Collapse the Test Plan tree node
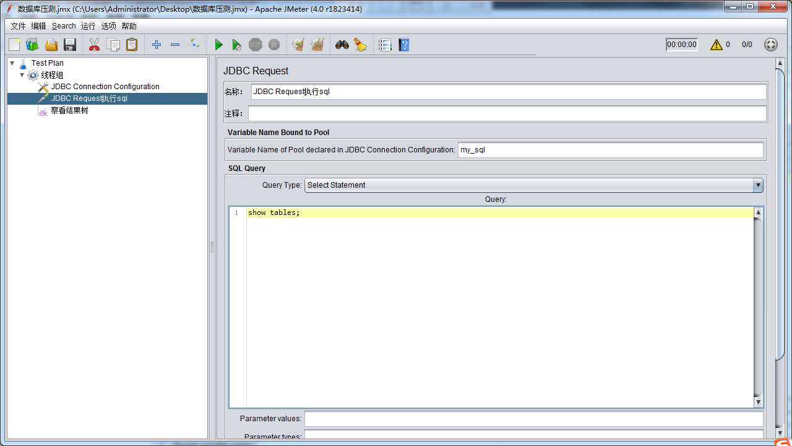 [x=12, y=63]
